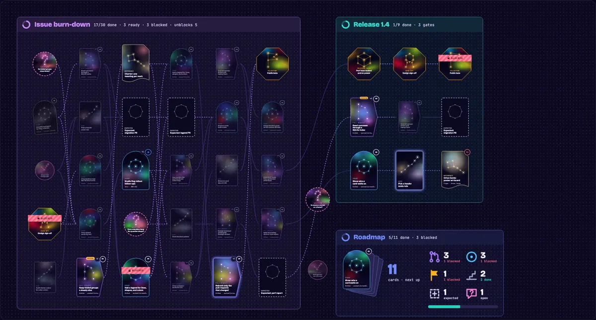596x320 pixels.
Task: Open Design sign-off octagon in Release 1.4
Action: (x=410, y=64)
